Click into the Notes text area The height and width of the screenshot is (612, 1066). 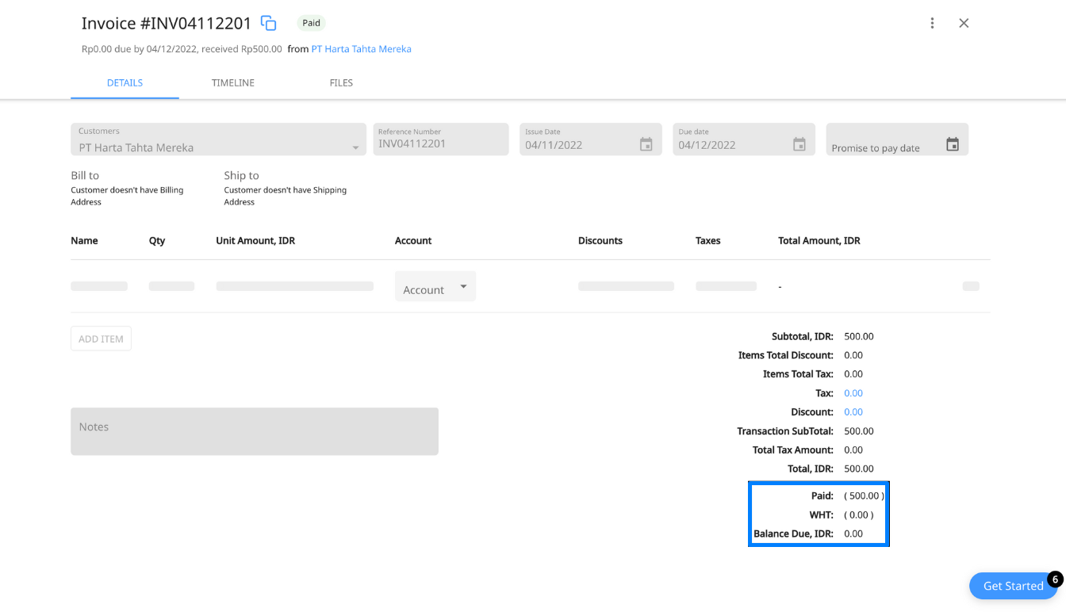coord(255,431)
